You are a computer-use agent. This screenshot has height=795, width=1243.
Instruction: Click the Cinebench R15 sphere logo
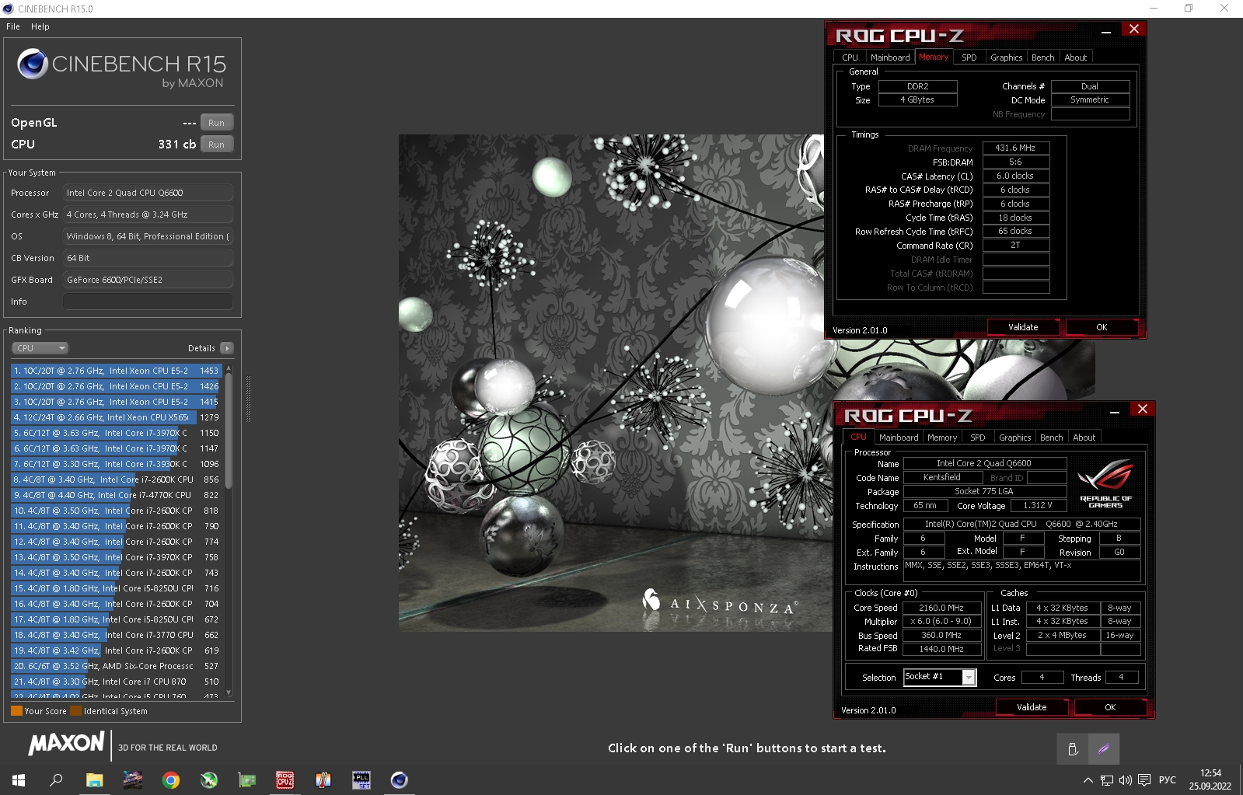[x=33, y=64]
